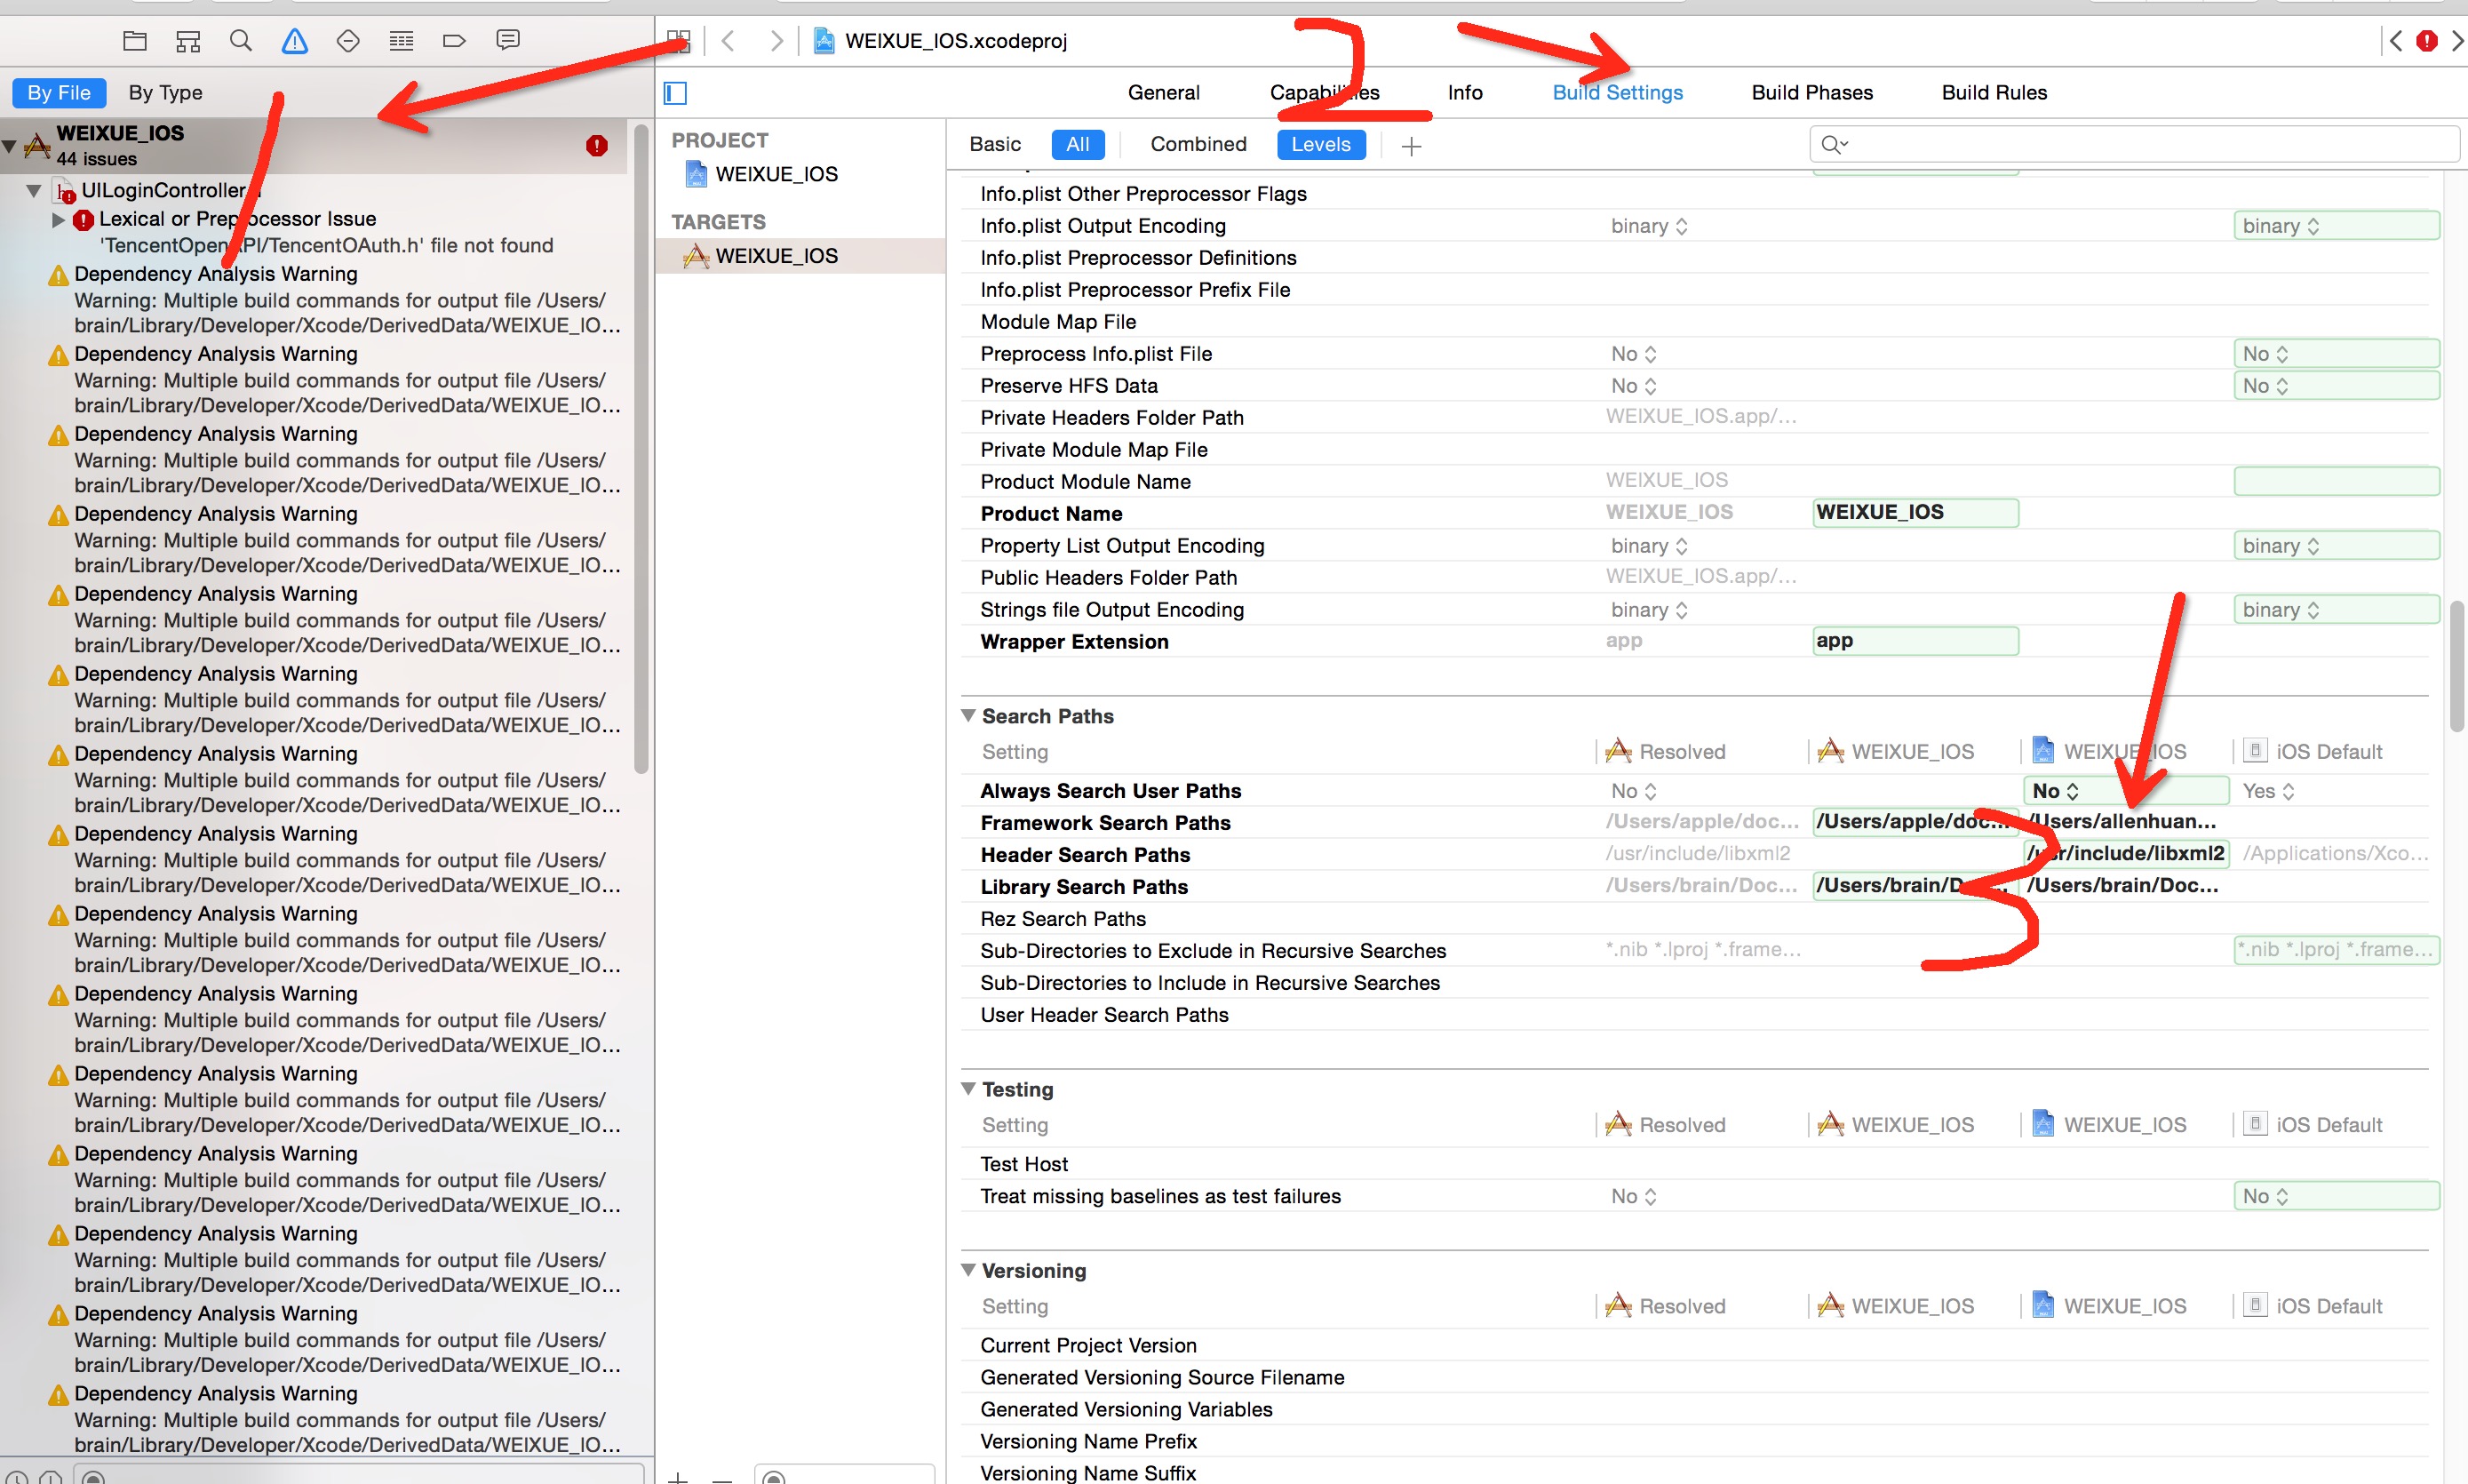
Task: Click the build settings vertical scrollbar
Action: [x=2457, y=666]
